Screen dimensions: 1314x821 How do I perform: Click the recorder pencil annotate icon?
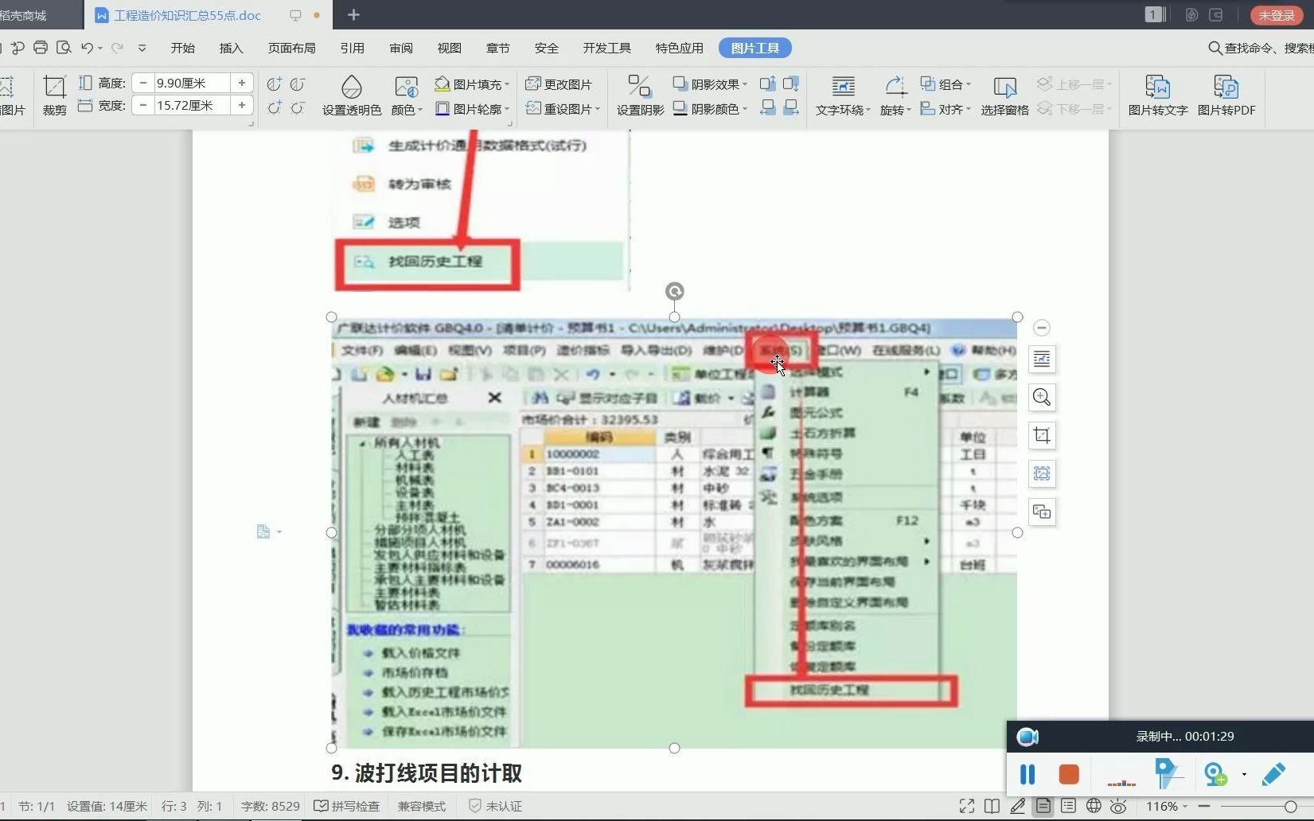coord(1273,774)
